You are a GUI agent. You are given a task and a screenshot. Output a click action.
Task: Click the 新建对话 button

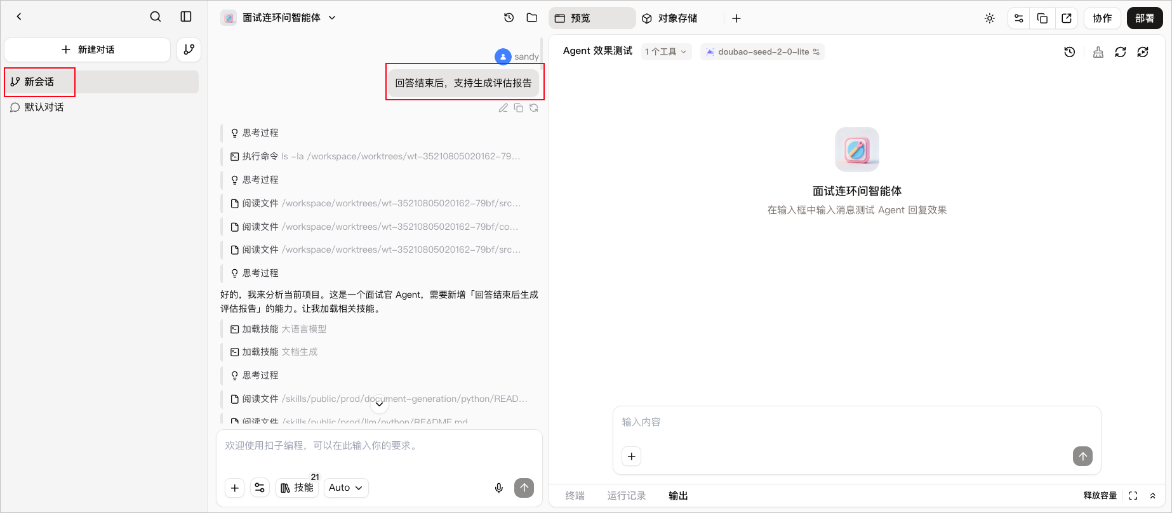coord(88,50)
